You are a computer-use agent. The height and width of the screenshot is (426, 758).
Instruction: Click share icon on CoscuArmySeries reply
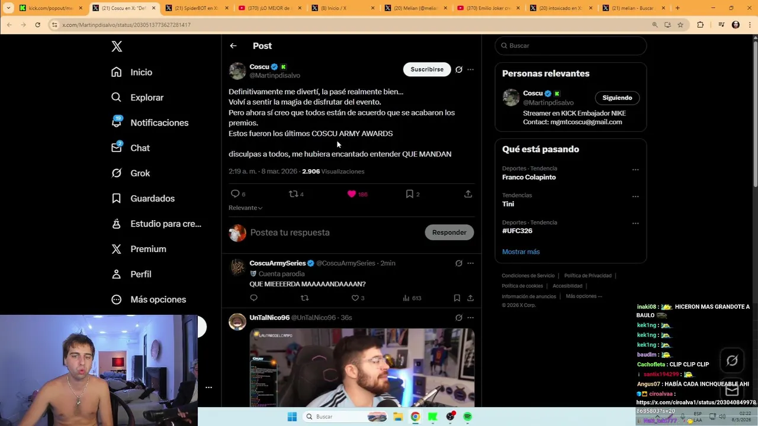point(470,298)
